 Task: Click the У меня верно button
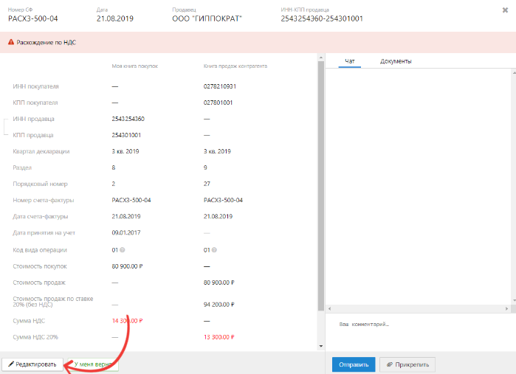tap(93, 364)
